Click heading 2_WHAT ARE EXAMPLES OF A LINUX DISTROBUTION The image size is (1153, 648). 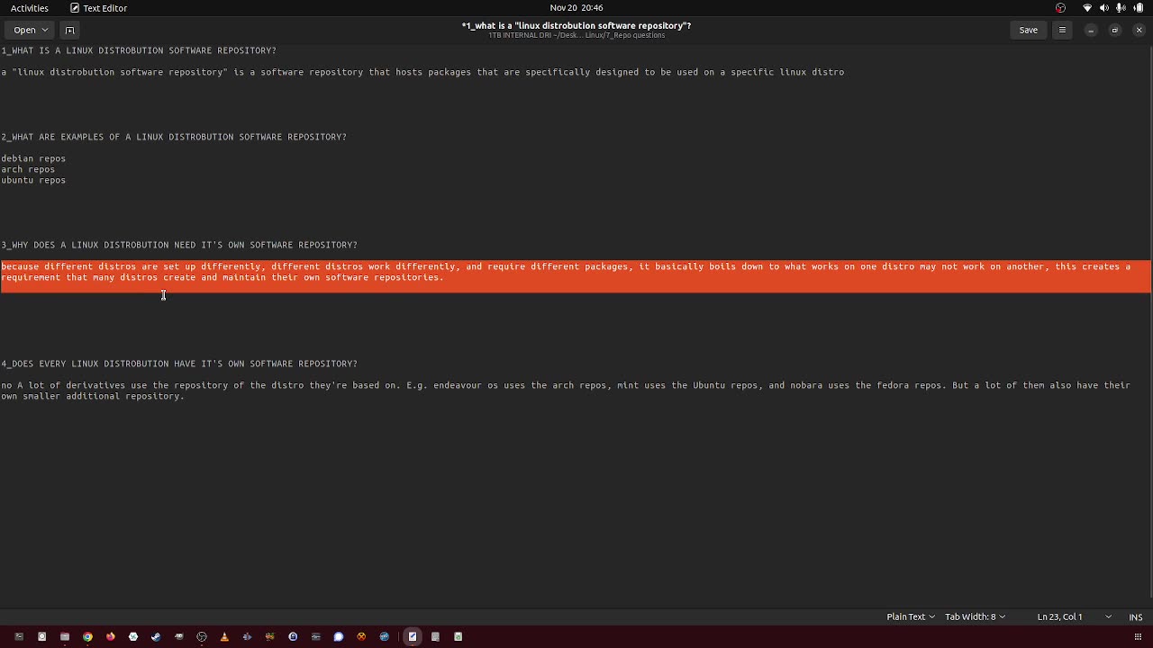point(174,137)
